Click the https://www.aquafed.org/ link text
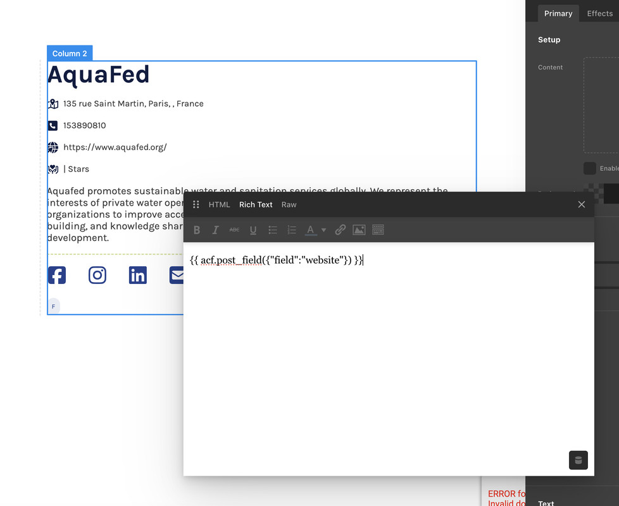This screenshot has height=506, width=619. click(115, 147)
